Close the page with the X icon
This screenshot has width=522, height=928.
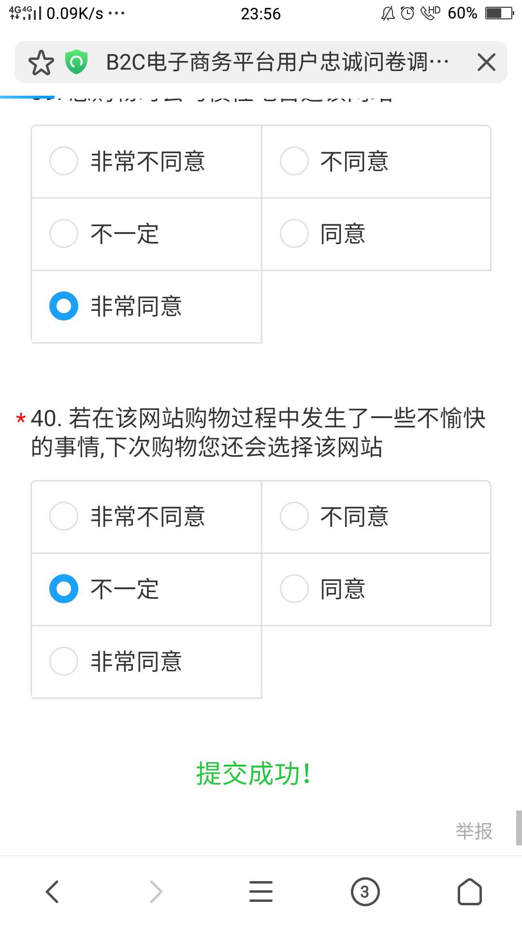486,62
